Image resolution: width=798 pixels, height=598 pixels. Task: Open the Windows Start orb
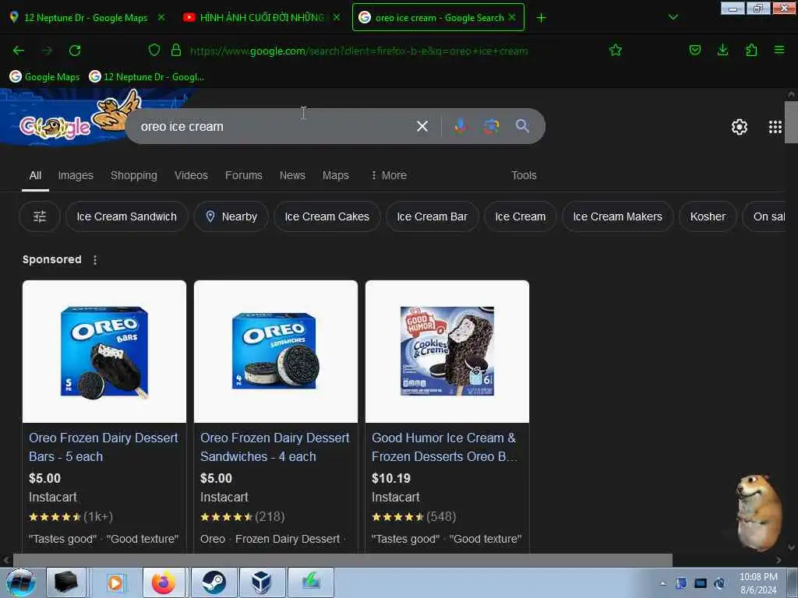[x=20, y=582]
